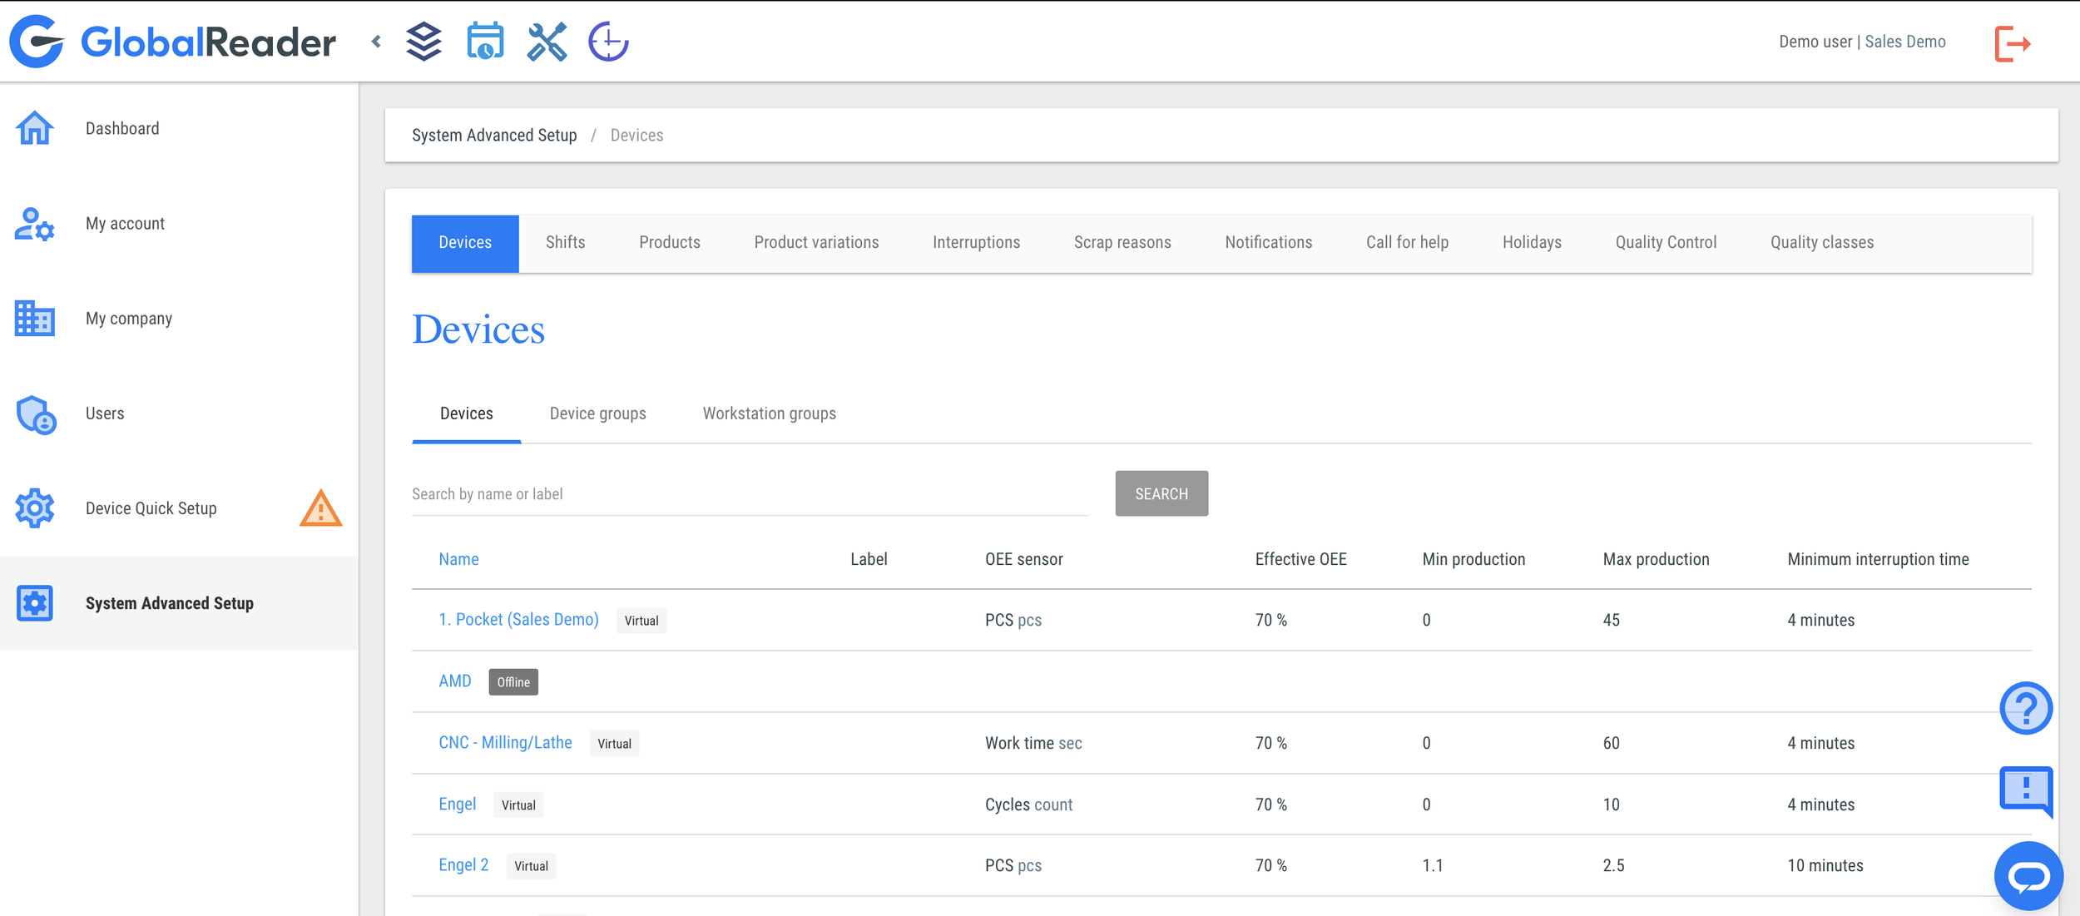Switch to the Shifts tab

point(565,243)
